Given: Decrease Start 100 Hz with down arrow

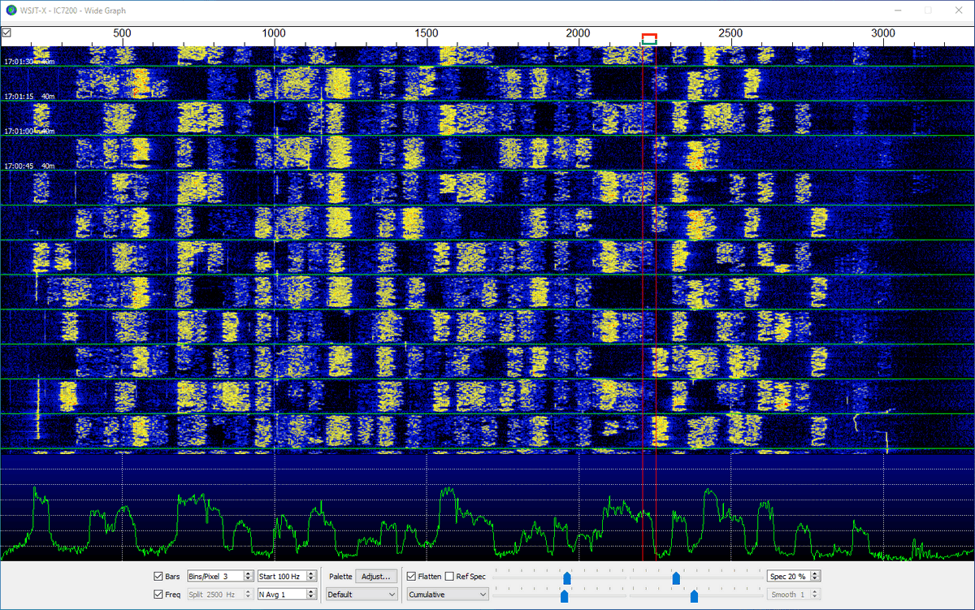Looking at the screenshot, I should coord(312,579).
